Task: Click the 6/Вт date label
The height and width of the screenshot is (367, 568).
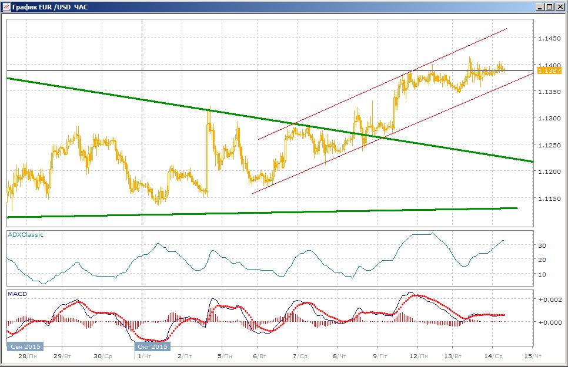Action: (x=259, y=356)
